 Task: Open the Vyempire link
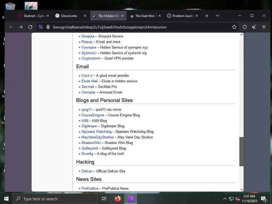tap(89, 47)
